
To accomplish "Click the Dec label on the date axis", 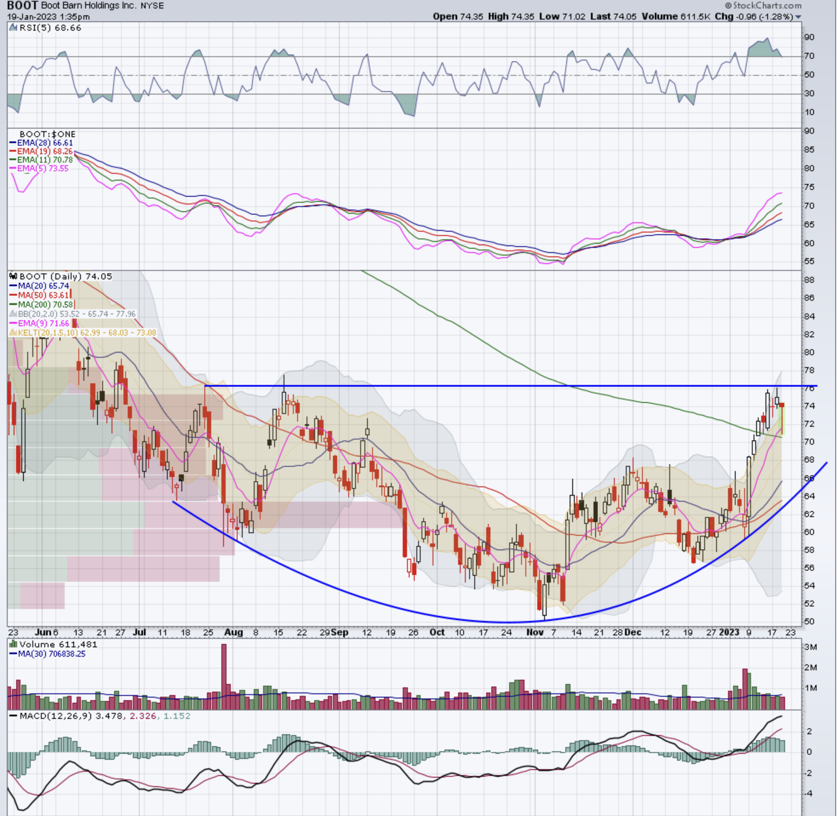I will pyautogui.click(x=633, y=632).
